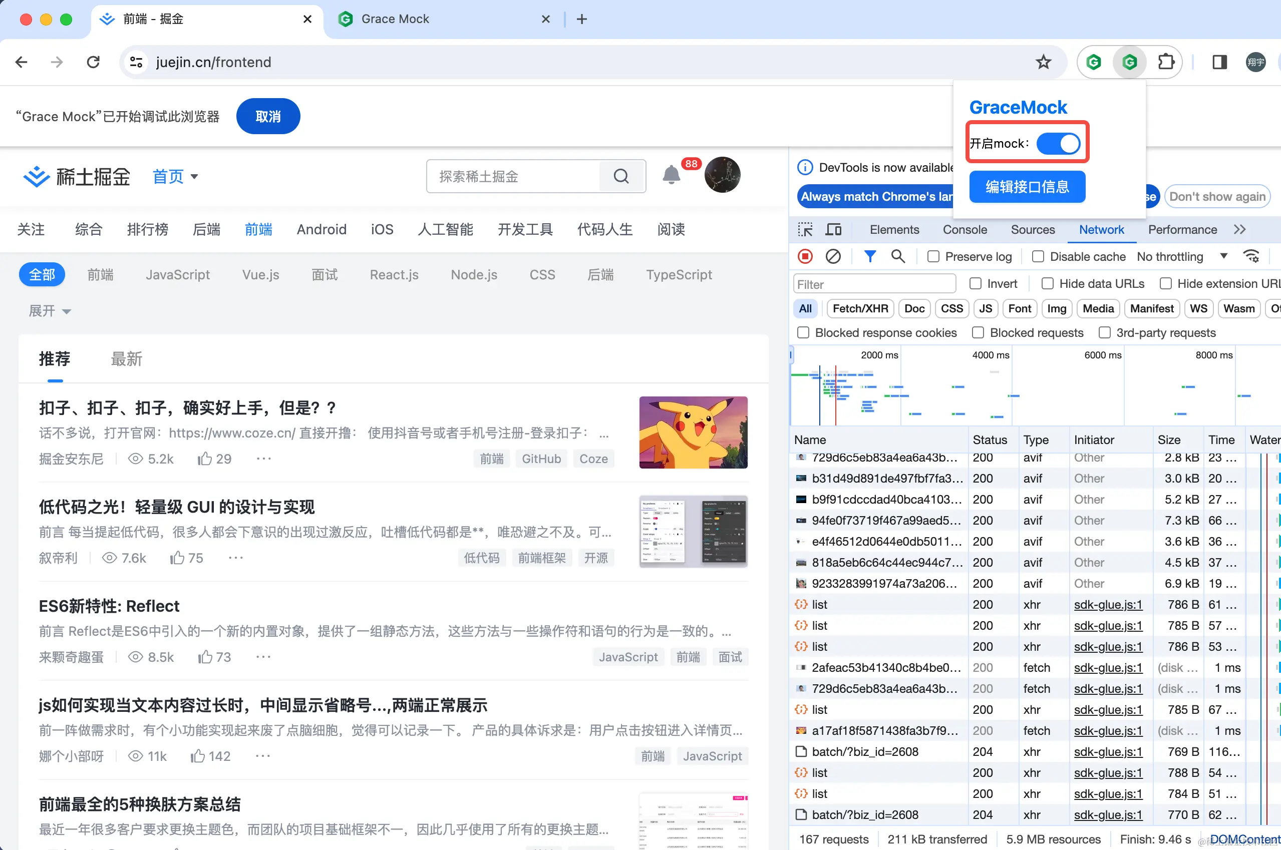Tick the Invert filter checkbox
Image resolution: width=1281 pixels, height=850 pixels.
976,283
